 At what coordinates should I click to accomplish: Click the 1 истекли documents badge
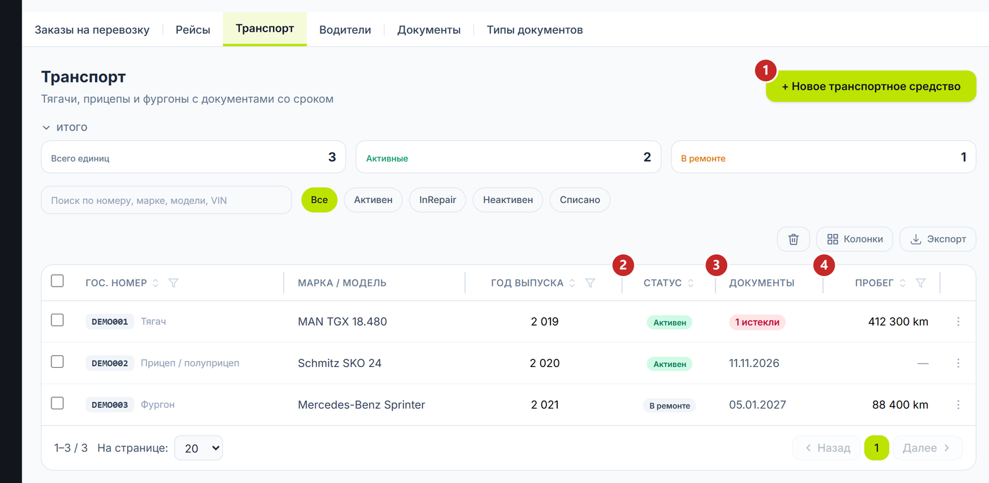[x=757, y=322]
